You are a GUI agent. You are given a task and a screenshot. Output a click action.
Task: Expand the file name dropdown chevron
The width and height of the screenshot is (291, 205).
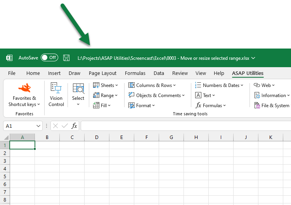[x=253, y=58]
